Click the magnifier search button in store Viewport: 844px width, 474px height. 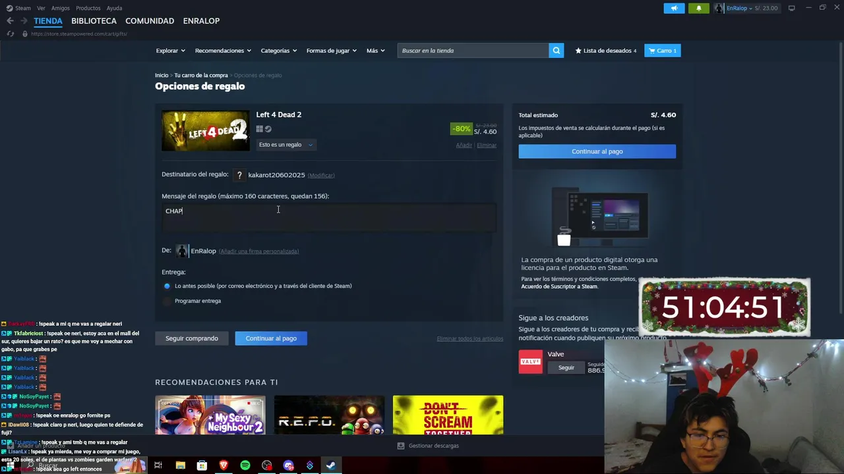point(556,51)
